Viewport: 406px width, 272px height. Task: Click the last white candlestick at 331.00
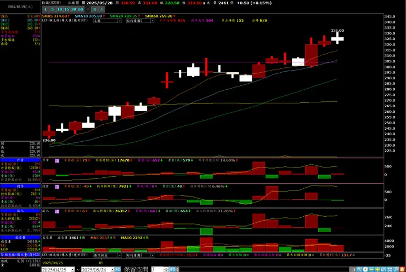337,39
